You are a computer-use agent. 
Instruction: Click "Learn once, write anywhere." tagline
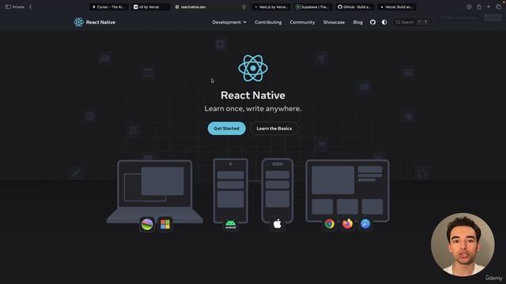pos(253,109)
